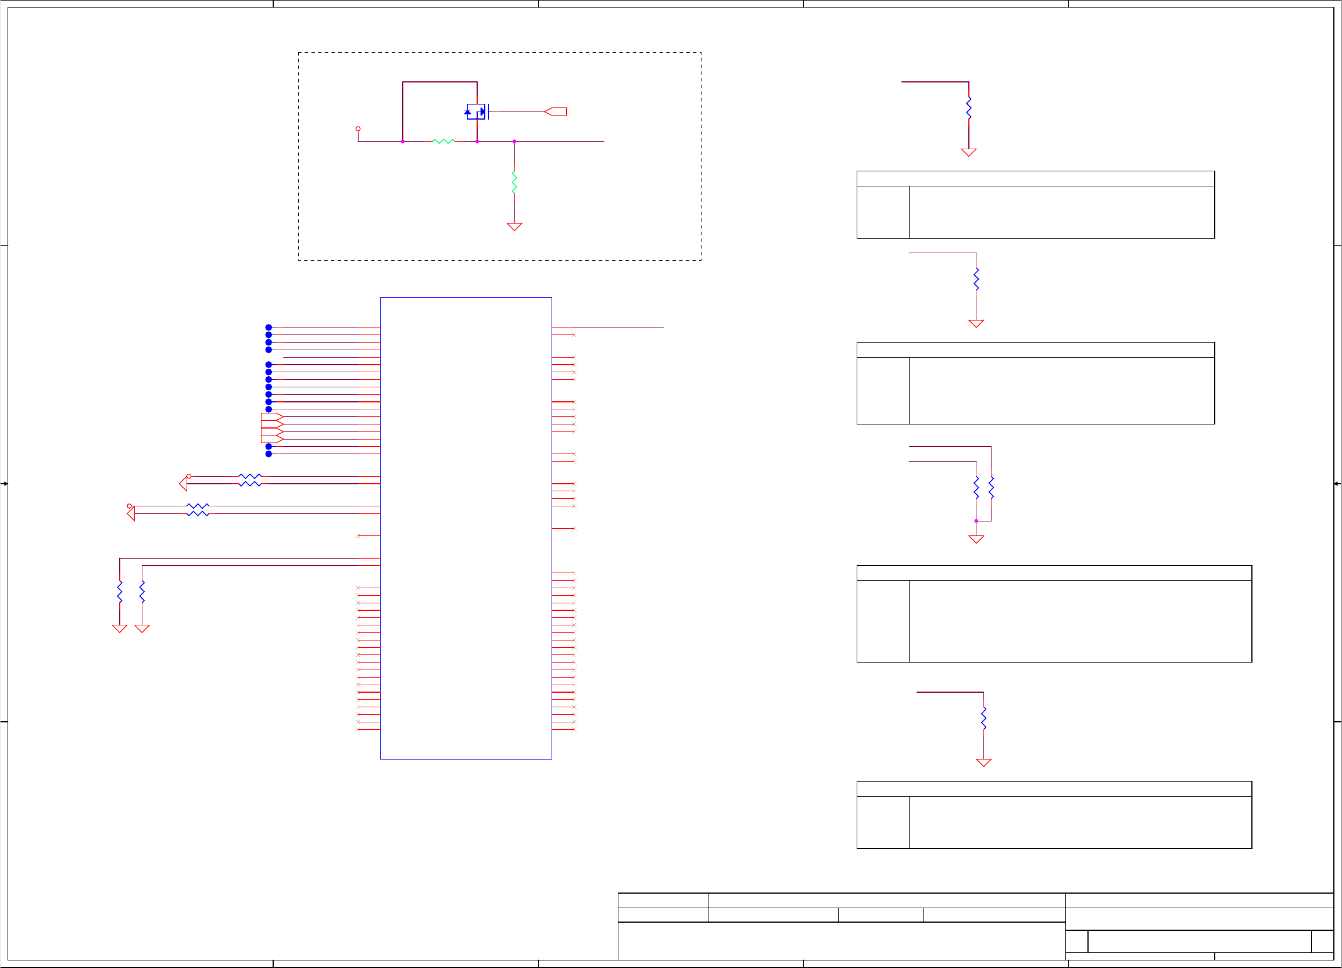
Task: Click ground symbol below topmost right resistor
Action: [969, 152]
